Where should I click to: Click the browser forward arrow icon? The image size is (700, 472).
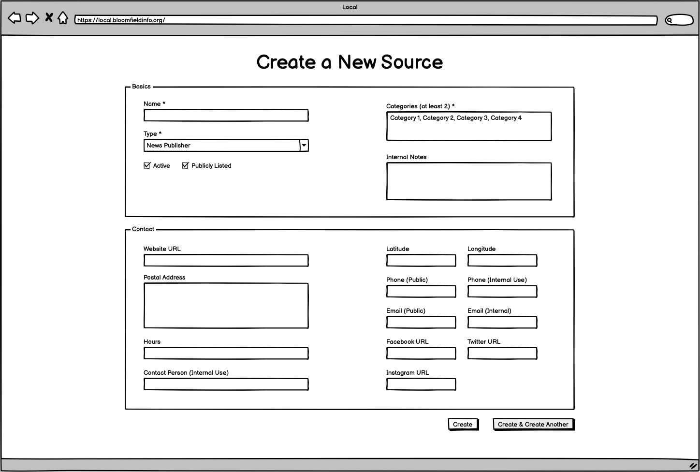[32, 18]
